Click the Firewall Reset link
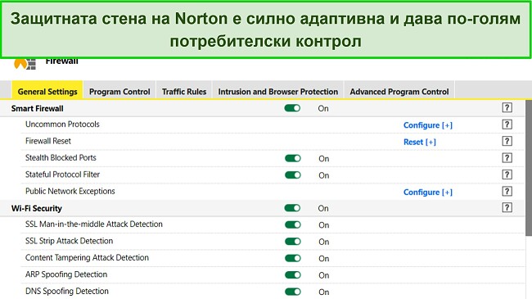The height and width of the screenshot is (299, 532). [420, 142]
